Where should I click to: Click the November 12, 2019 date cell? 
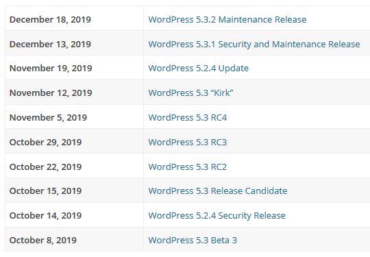coord(74,93)
